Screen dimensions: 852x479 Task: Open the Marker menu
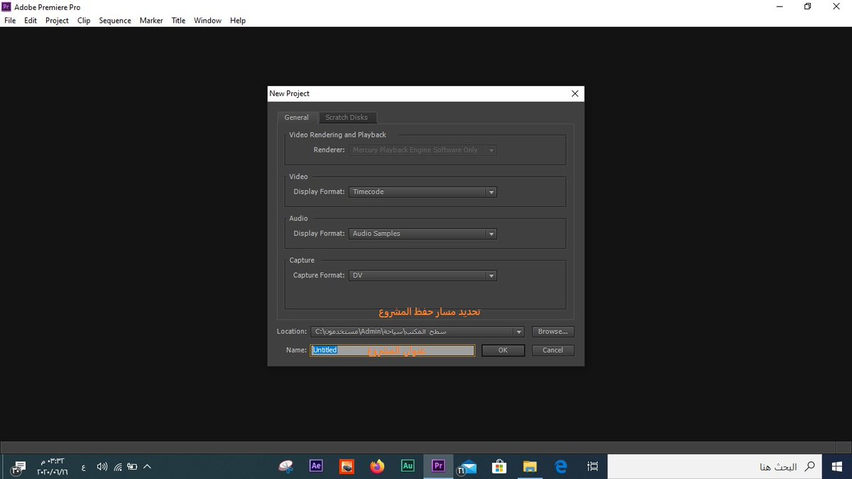tap(151, 21)
